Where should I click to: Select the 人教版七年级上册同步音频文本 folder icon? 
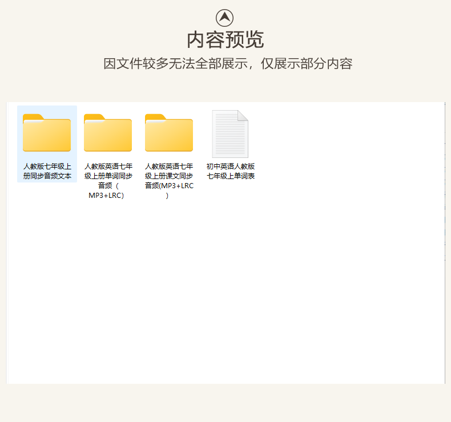(47, 133)
